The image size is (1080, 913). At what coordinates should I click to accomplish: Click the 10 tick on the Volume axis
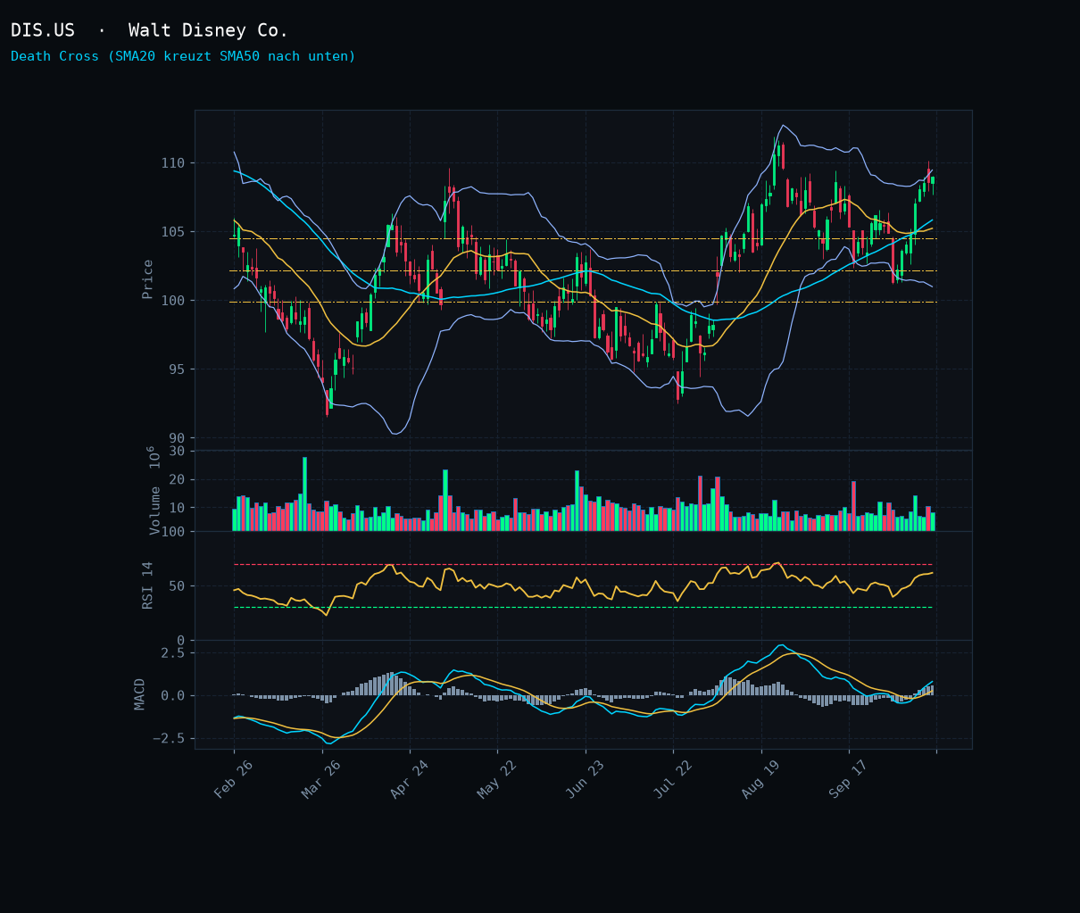177,509
